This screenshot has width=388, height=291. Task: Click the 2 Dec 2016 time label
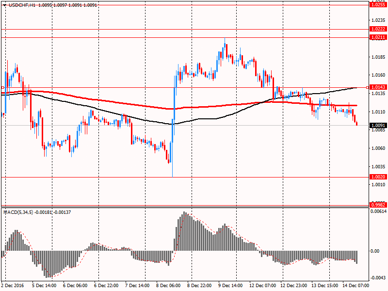[x=13, y=286]
